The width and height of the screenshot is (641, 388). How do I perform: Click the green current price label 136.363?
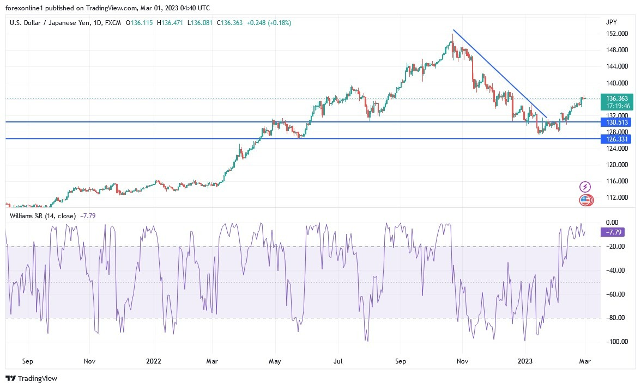tap(616, 100)
